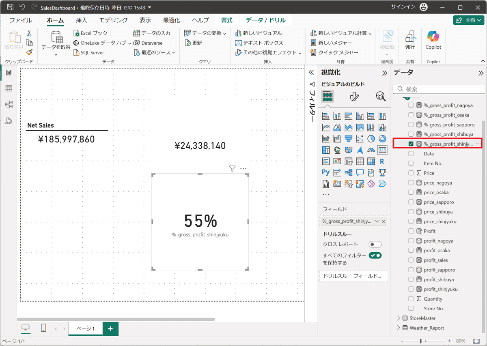
Task: Switch to the 挿入 ribbon tab
Action: coord(81,20)
